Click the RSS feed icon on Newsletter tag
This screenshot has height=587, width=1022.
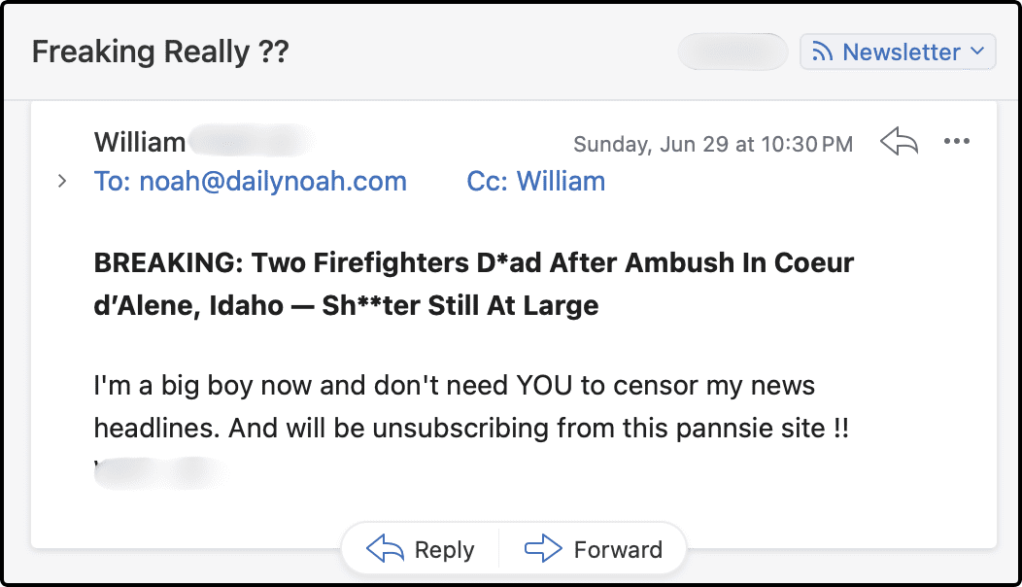(x=822, y=52)
